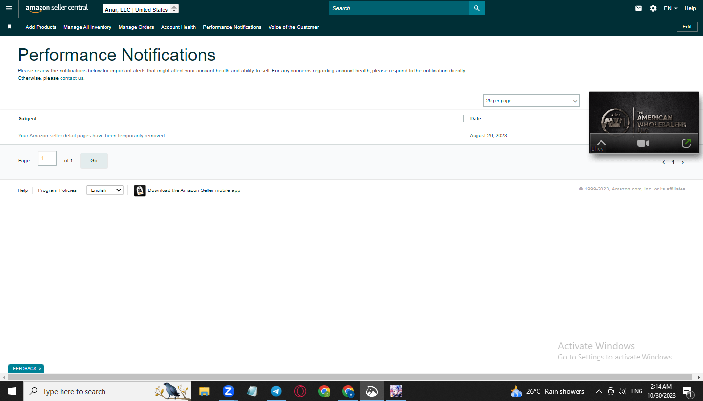
Task: Open the settings gear icon
Action: [653, 8]
